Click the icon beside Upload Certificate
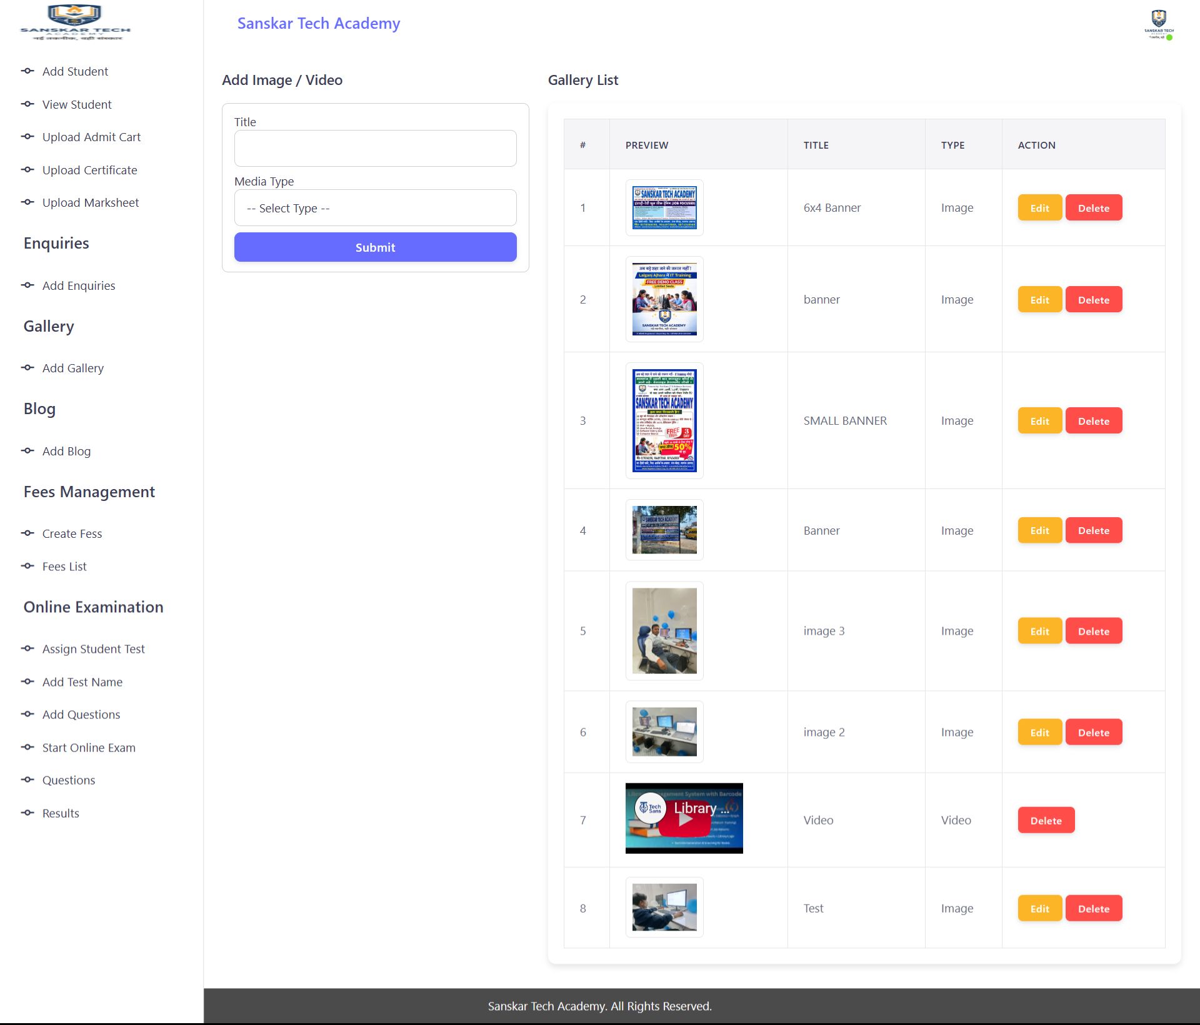This screenshot has width=1200, height=1025. tap(27, 170)
